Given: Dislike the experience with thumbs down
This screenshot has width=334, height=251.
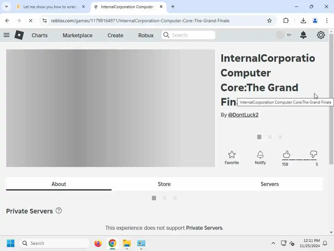Looking at the screenshot, I should (x=313, y=154).
